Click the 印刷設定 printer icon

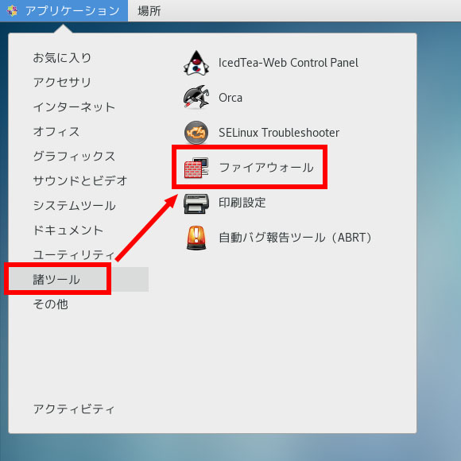196,203
